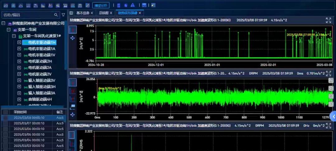Click the warning triangle toolbar icon
The height and width of the screenshot is (151, 336).
pos(133,5)
